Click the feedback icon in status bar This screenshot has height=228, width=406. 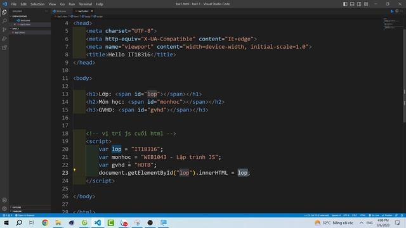[396, 215]
